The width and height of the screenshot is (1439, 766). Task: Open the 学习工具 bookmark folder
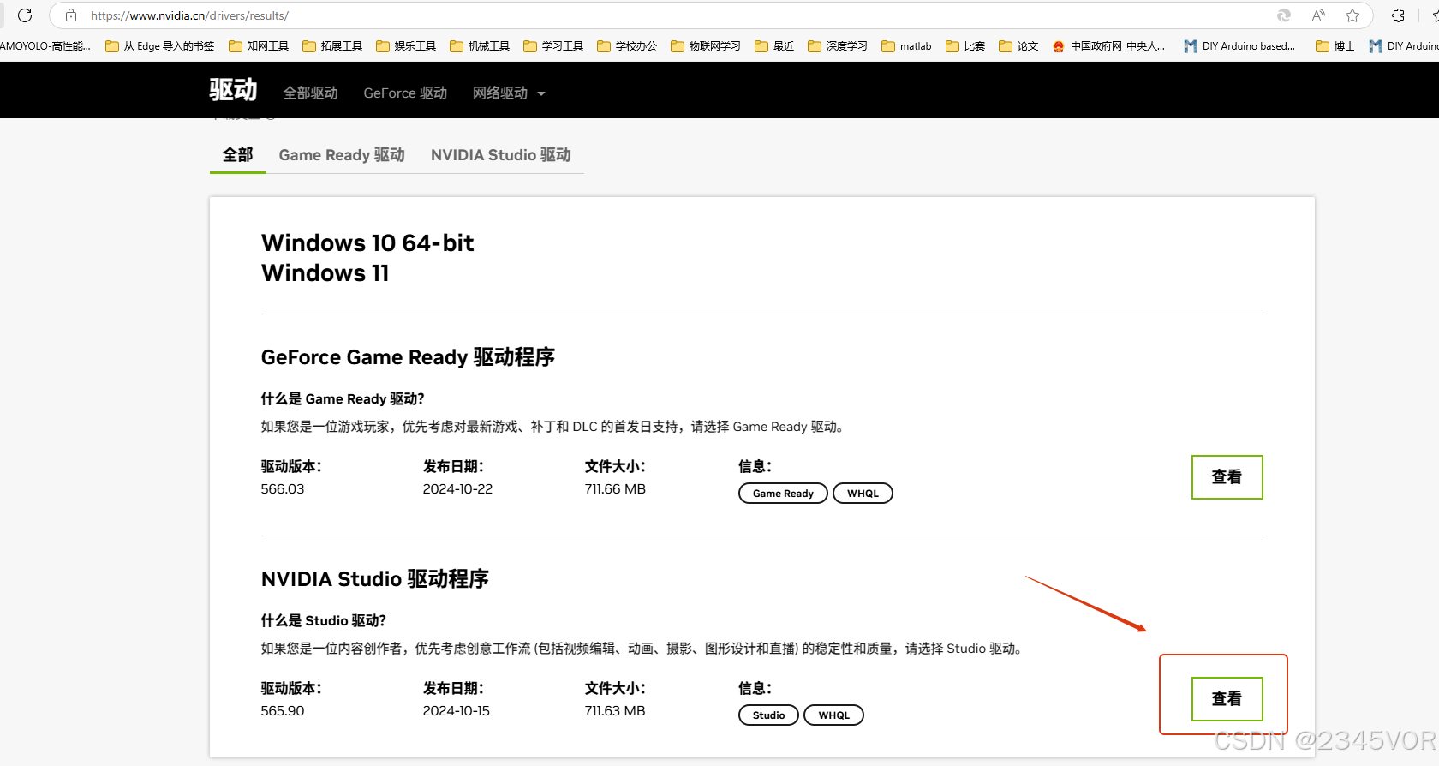[553, 46]
